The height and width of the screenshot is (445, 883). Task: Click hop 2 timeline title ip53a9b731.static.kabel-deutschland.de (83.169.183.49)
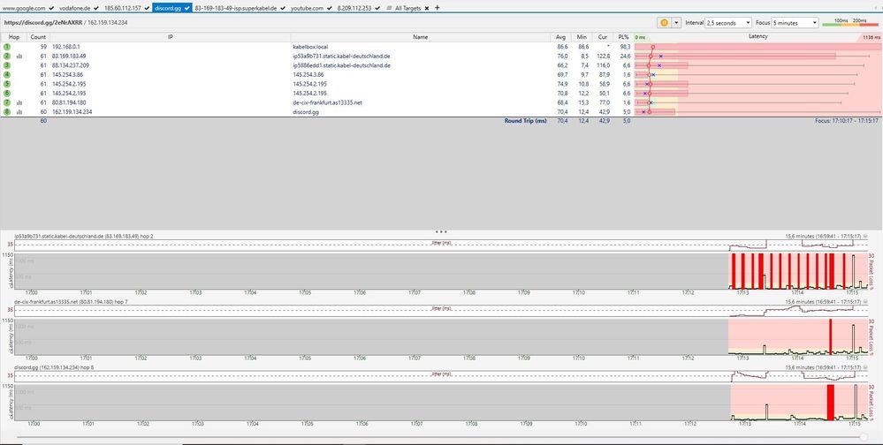pyautogui.click(x=83, y=237)
